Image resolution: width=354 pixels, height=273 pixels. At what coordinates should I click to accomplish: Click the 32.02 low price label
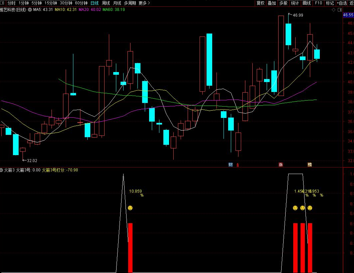[32, 160]
